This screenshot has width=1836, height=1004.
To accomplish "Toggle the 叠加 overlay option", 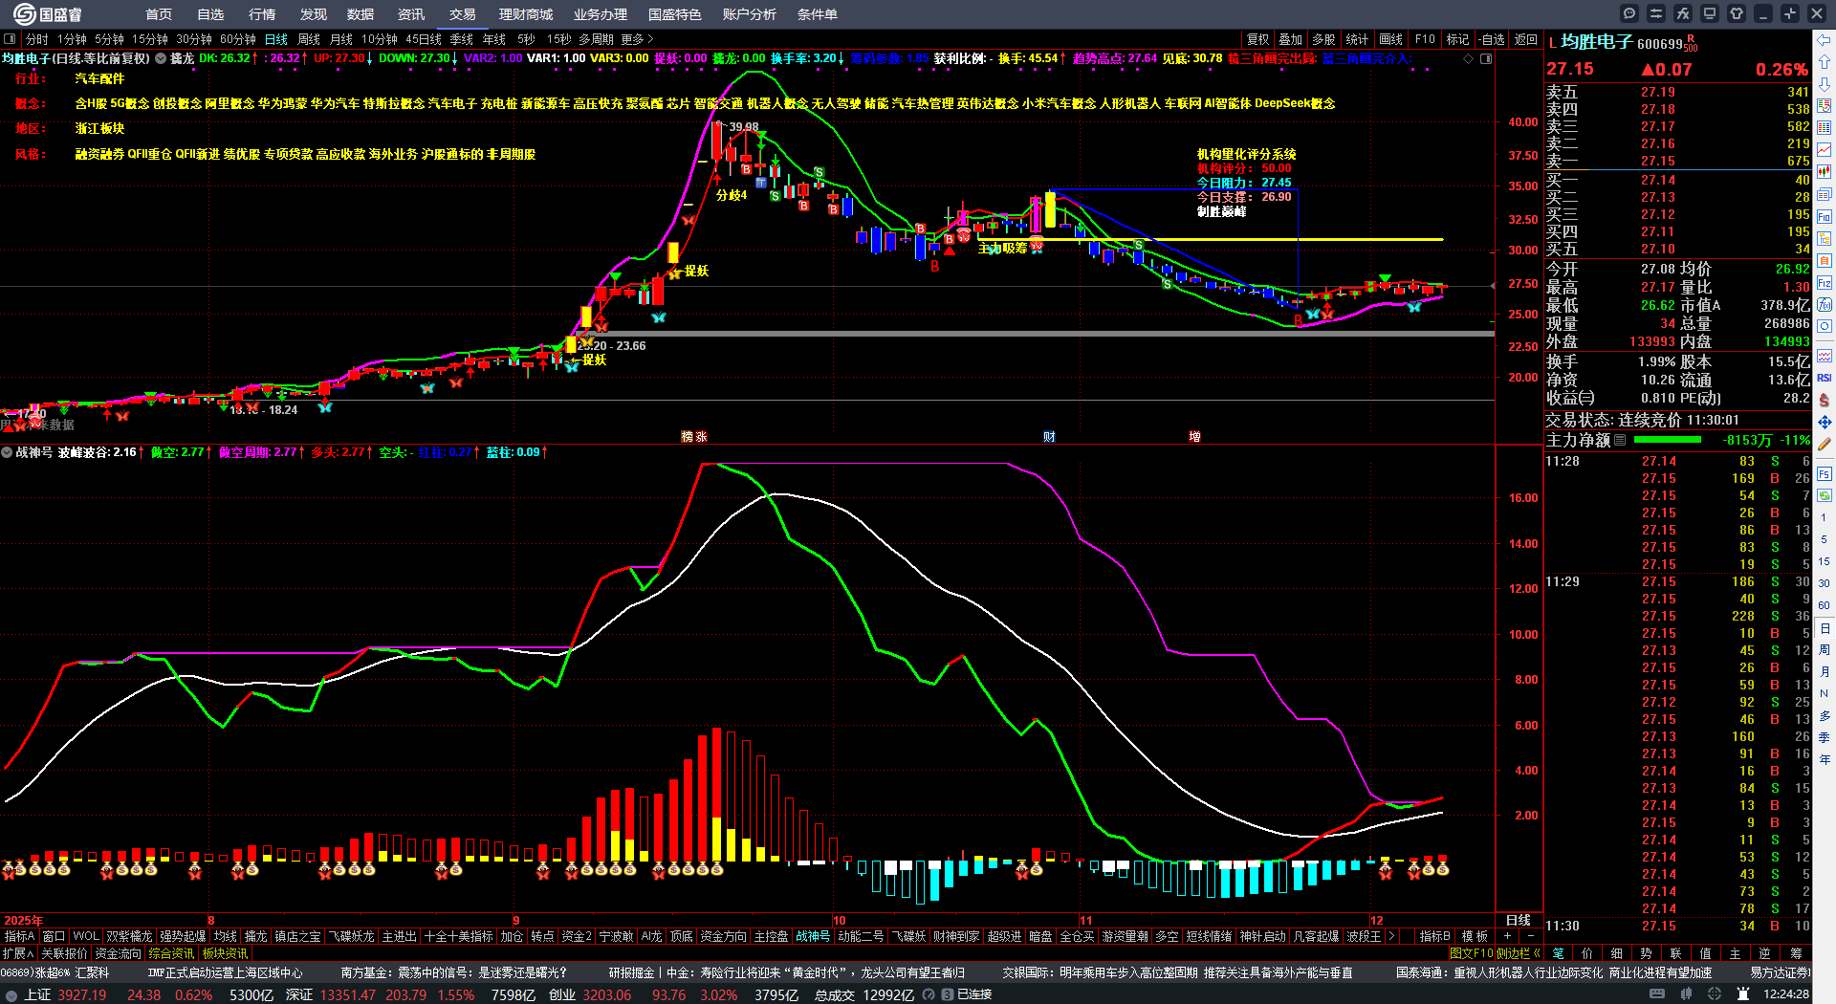I will point(1291,39).
